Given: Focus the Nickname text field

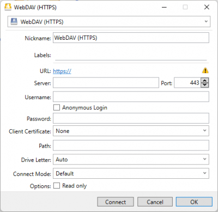Looking at the screenshot, I should [x=131, y=38].
